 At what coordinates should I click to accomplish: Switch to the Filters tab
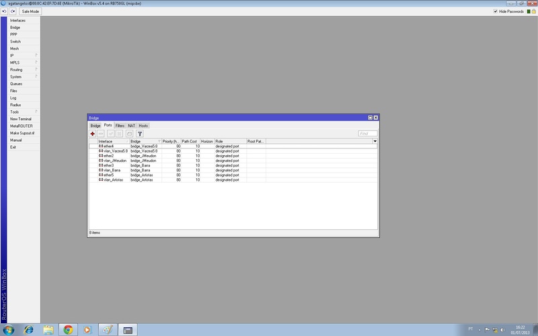coord(120,126)
